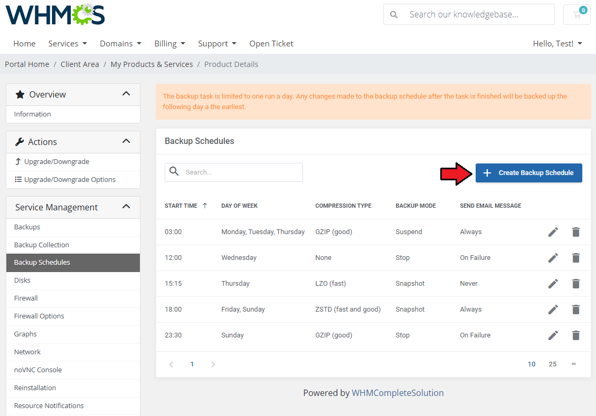Open Disks in sidebar

click(73, 280)
